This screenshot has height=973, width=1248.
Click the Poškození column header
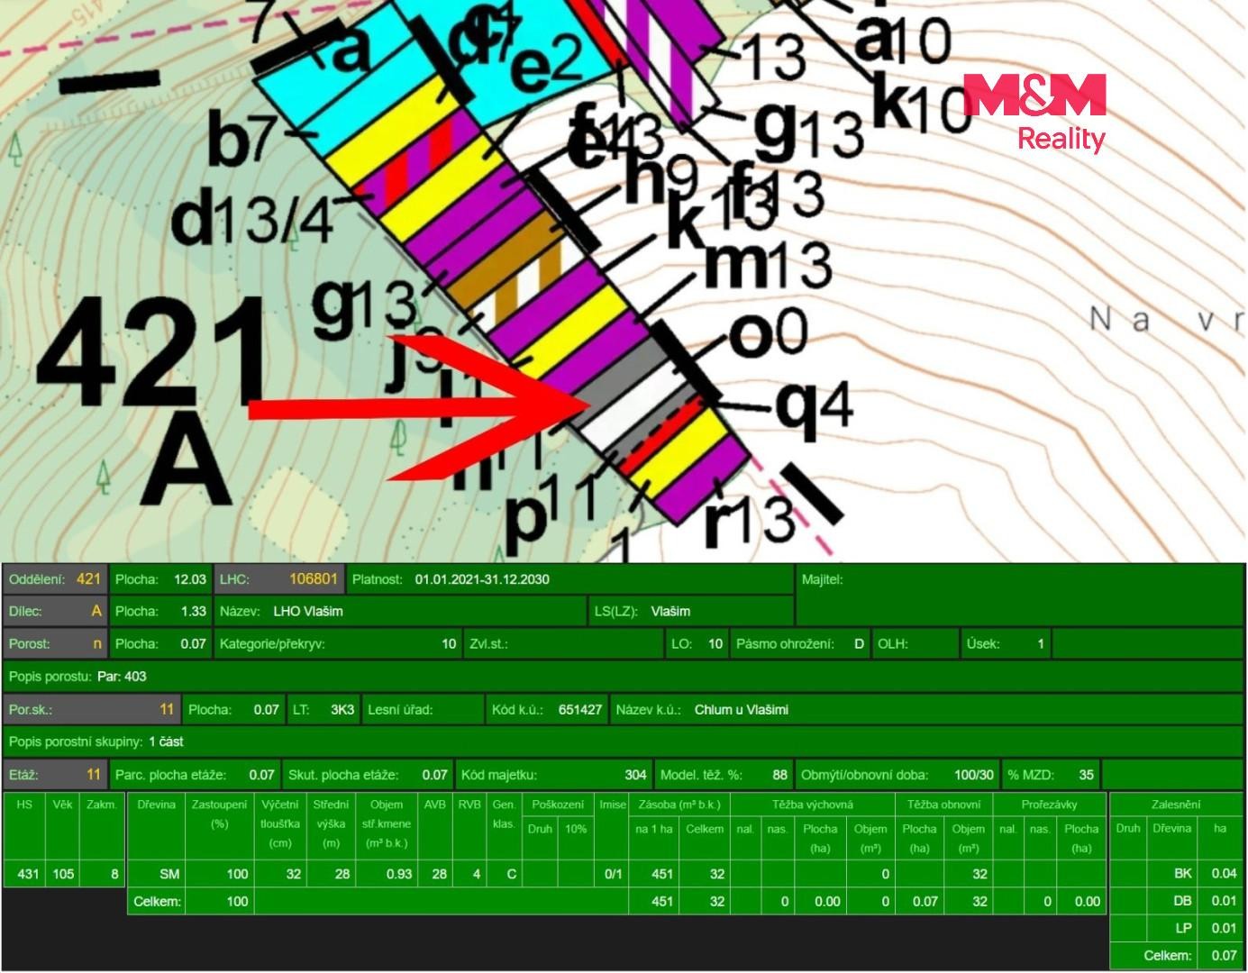pos(557,805)
